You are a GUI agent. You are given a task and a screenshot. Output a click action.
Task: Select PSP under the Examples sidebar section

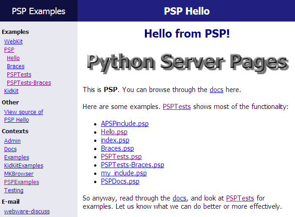(x=9, y=49)
